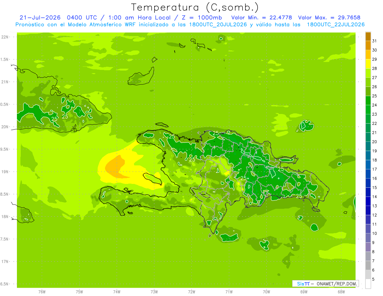The image size is (383, 296).
Task: Click the "76W" longitude axis label
Action: coord(42,292)
